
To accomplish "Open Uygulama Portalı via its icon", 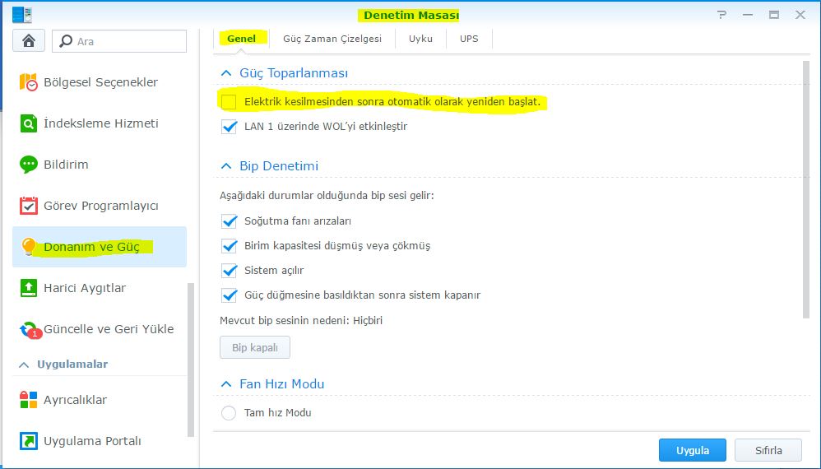I will [29, 441].
